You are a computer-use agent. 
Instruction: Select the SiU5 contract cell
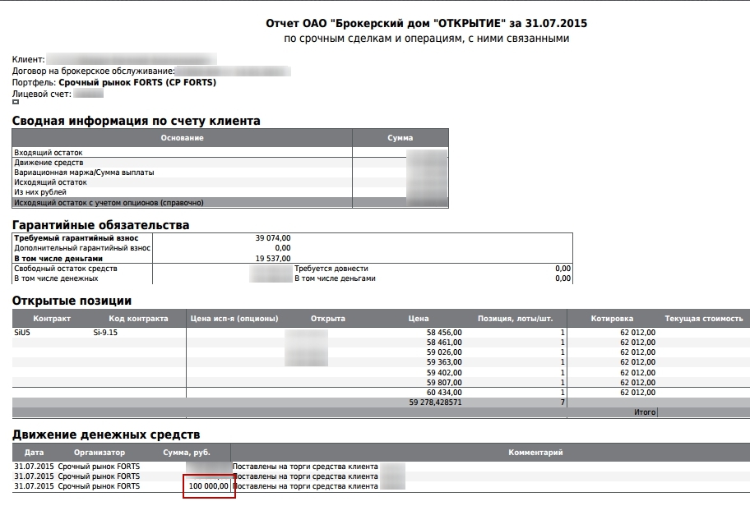point(22,333)
